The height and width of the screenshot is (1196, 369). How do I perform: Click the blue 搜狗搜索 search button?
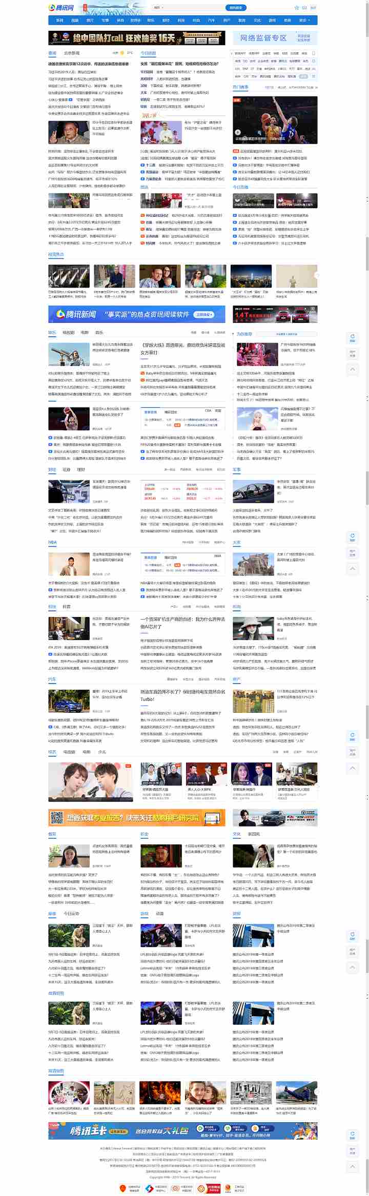[236, 8]
